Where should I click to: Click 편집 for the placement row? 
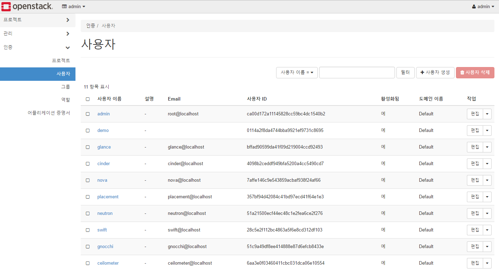[475, 197]
